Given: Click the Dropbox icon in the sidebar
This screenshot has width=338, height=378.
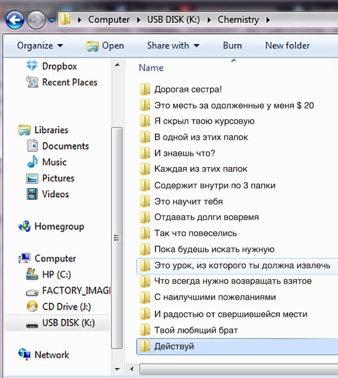Looking at the screenshot, I should (32, 66).
